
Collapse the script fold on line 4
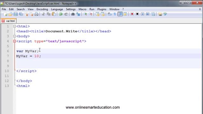(15, 41)
